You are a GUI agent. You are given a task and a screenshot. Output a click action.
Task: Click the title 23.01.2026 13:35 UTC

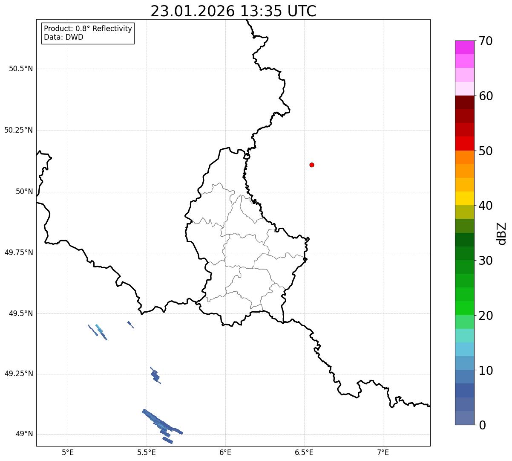point(233,11)
